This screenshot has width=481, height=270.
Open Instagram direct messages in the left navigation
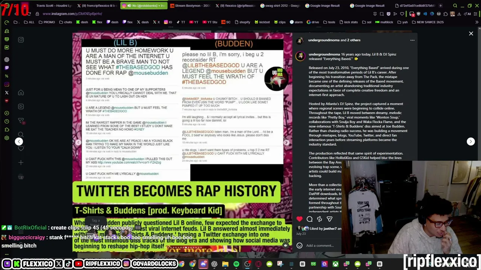21,120
